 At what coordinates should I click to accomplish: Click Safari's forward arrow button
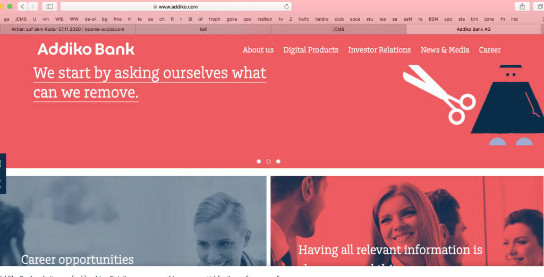coord(33,6)
